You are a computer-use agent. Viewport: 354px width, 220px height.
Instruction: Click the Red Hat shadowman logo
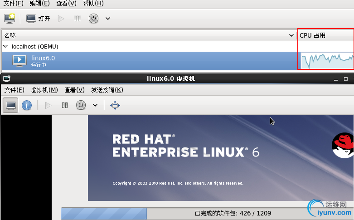[343, 145]
